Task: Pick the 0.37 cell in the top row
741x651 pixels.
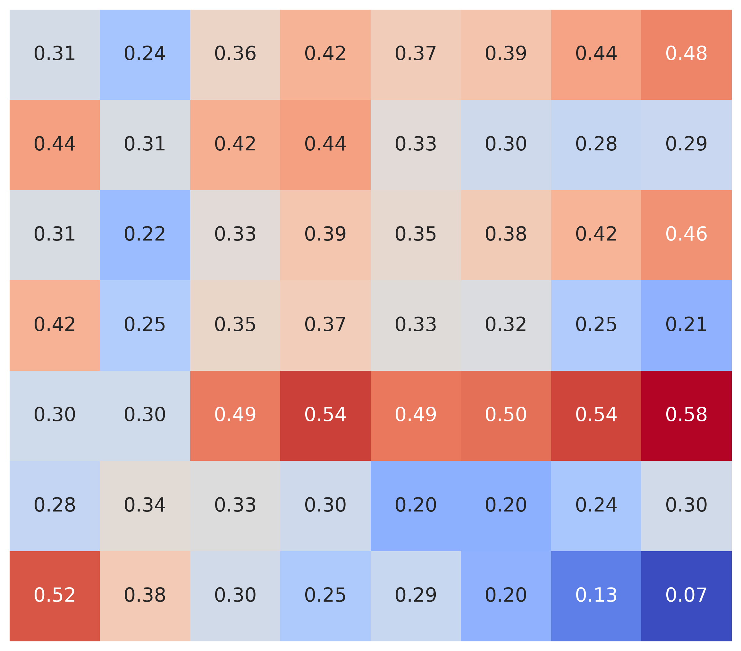Action: (x=416, y=54)
